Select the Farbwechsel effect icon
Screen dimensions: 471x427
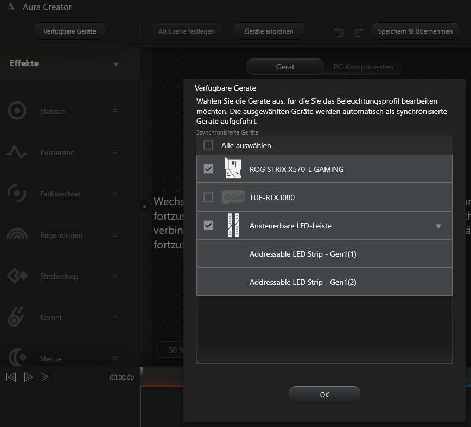pos(17,193)
